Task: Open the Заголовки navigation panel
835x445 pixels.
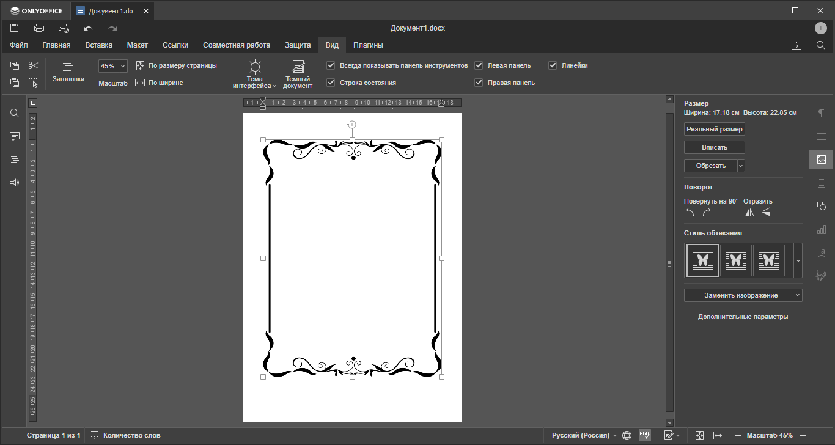Action: [68, 72]
